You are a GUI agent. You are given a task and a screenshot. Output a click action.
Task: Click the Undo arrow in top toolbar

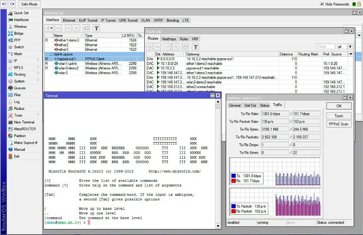pyautogui.click(x=4, y=4)
